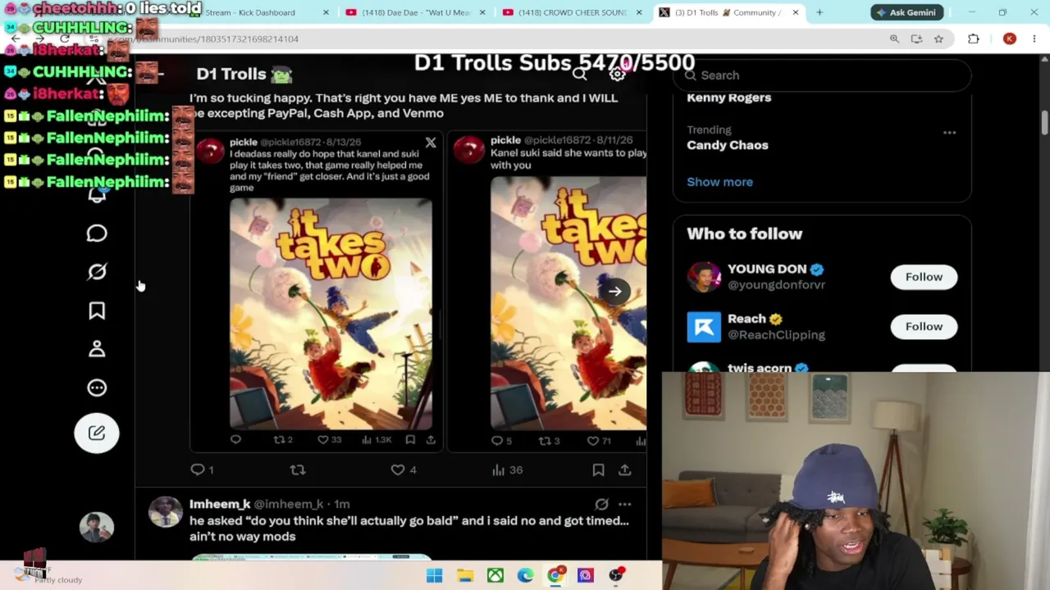Launch Xbox app from taskbar
This screenshot has height=590, width=1050.
coord(495,575)
